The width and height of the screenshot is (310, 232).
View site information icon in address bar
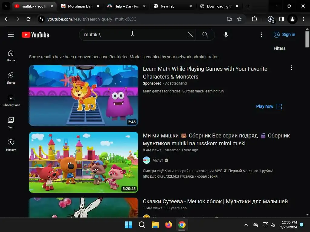pyautogui.click(x=41, y=19)
